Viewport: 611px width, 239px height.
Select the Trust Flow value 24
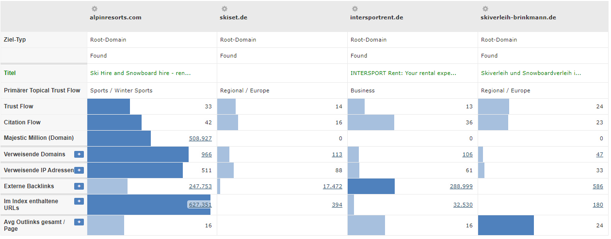pos(600,106)
